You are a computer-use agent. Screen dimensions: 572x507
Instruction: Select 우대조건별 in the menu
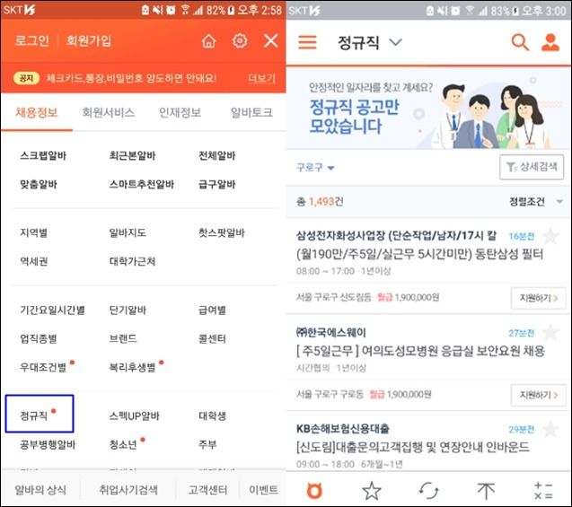click(x=43, y=367)
